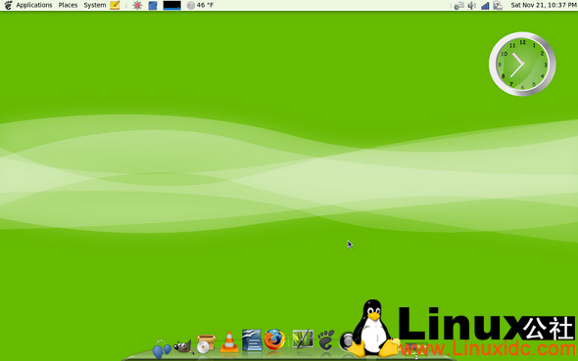Click the wireless signal strength icon
Screen dimensions: 578x361
485,5
